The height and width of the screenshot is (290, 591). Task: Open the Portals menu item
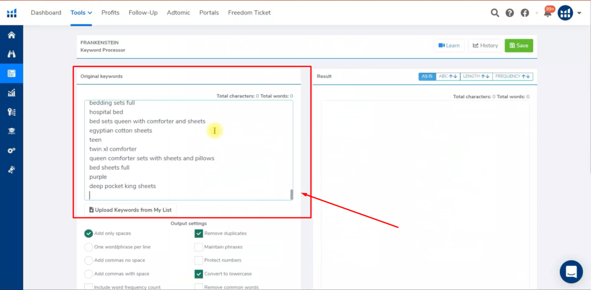coord(209,13)
